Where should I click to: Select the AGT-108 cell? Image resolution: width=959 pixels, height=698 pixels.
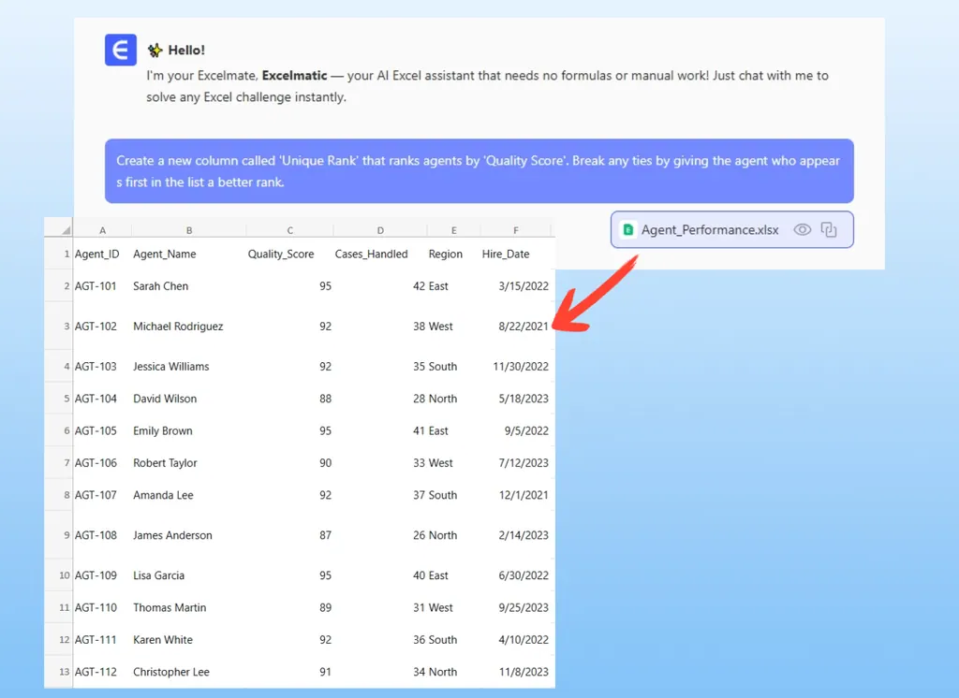click(x=96, y=535)
